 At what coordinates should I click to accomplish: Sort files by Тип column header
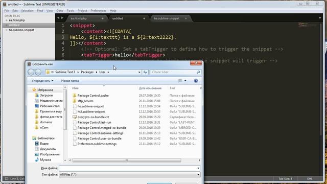click(x=172, y=88)
